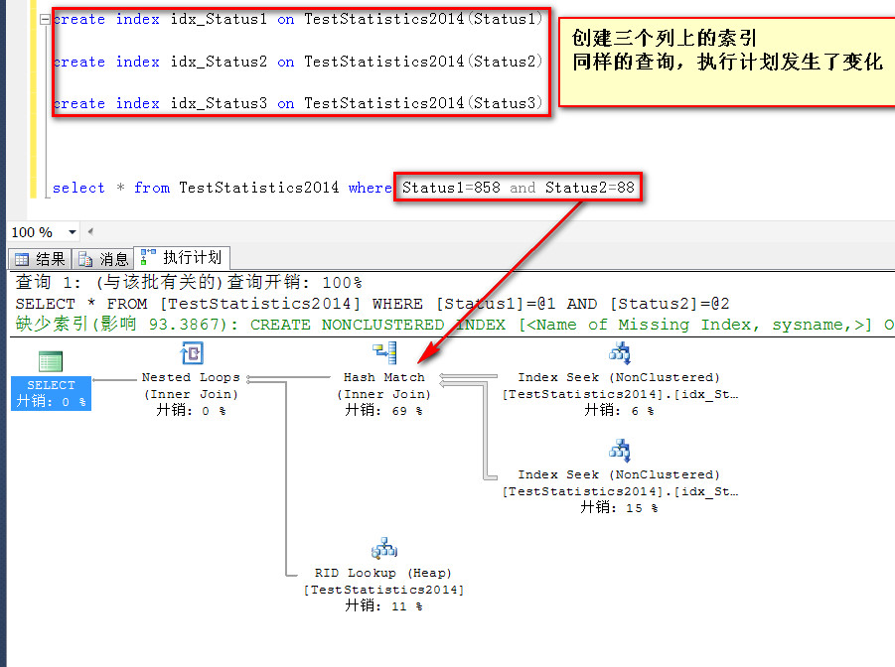Click the SELECT 开销: 0 % highlighted label
This screenshot has height=667, width=895.
[x=51, y=393]
